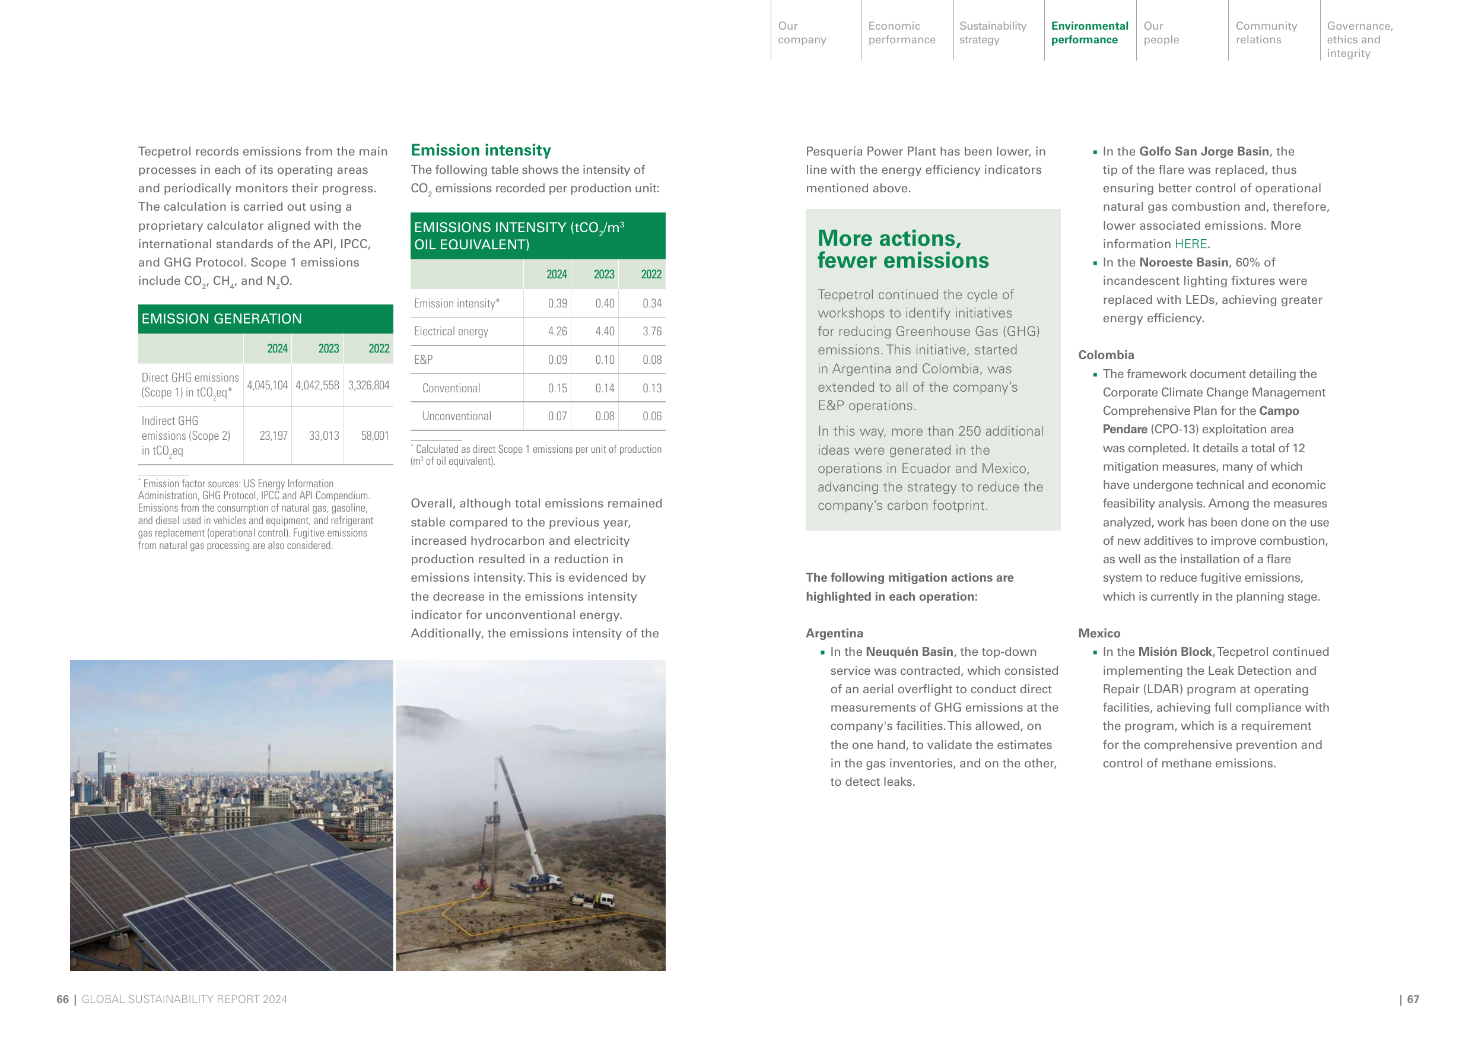Select the 0.39 emission intensity value
This screenshot has width=1472, height=1041.
click(x=557, y=303)
